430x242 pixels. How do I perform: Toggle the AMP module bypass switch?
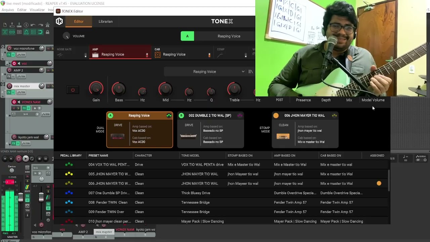147,55
